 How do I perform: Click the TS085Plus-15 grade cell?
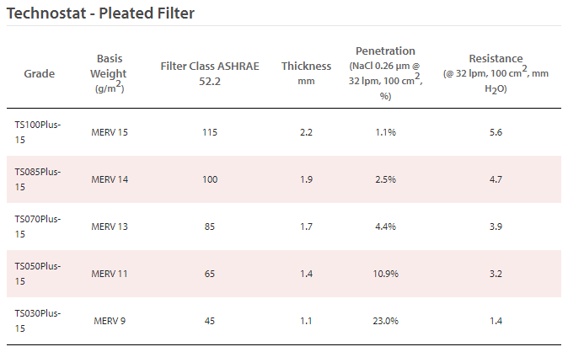pos(38,179)
